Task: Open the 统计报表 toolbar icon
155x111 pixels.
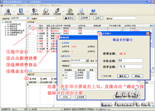Action: point(81,12)
